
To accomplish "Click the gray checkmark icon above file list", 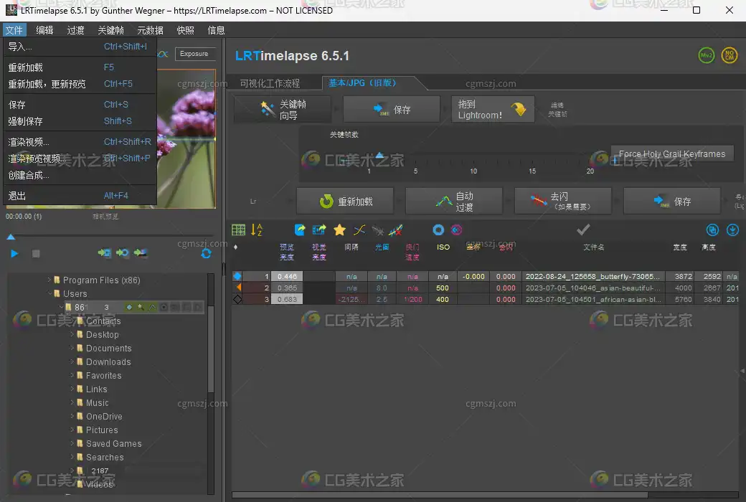I will pos(583,229).
